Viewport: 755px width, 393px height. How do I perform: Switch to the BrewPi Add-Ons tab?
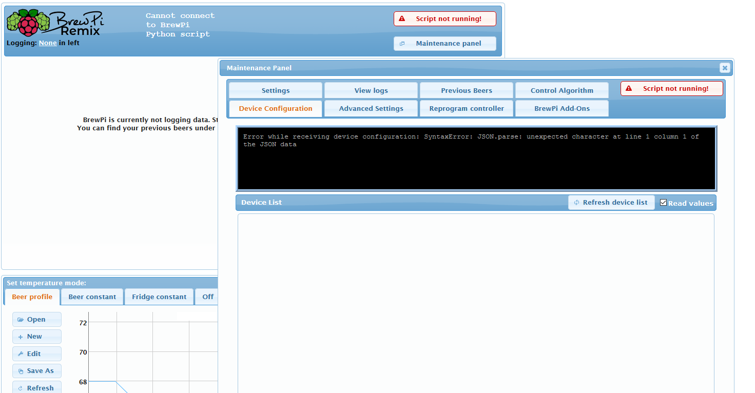point(562,109)
